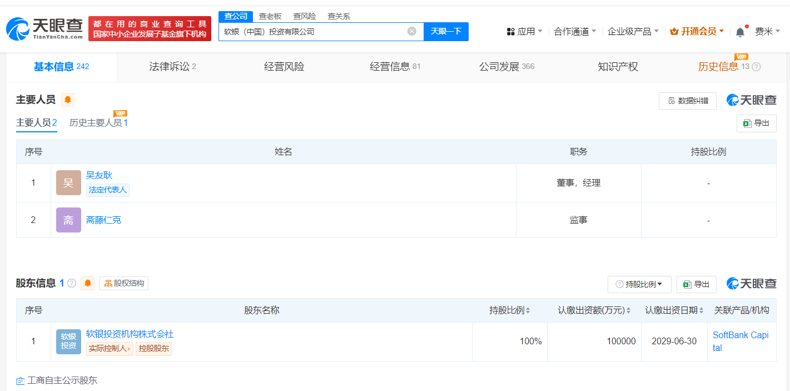790x391 pixels.
Task: Click the 吴 avatar thumbnail
Action: [x=68, y=183]
